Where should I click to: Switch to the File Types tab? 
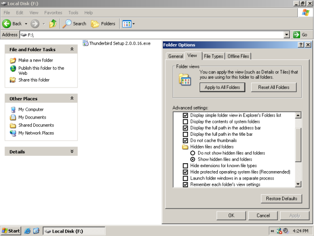point(213,56)
